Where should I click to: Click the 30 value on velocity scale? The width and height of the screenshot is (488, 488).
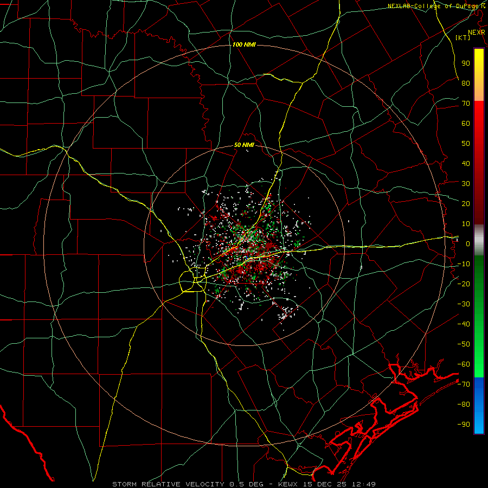pyautogui.click(x=466, y=184)
